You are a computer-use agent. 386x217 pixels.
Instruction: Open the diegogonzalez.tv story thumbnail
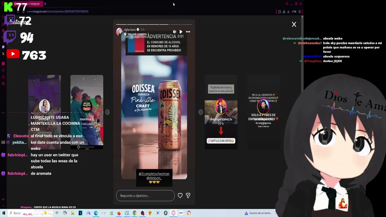[221, 112]
